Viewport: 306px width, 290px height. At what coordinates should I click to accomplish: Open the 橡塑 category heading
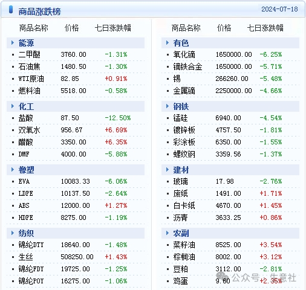pyautogui.click(x=26, y=170)
